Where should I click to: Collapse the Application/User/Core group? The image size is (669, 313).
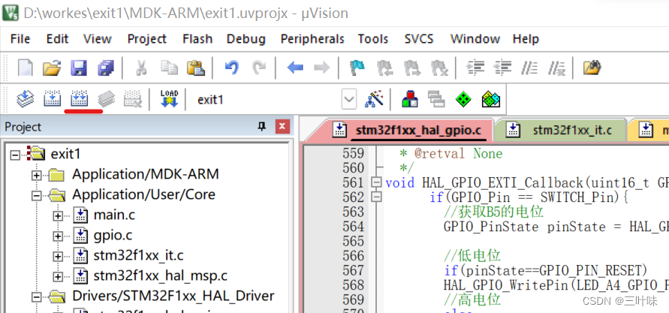click(x=37, y=195)
